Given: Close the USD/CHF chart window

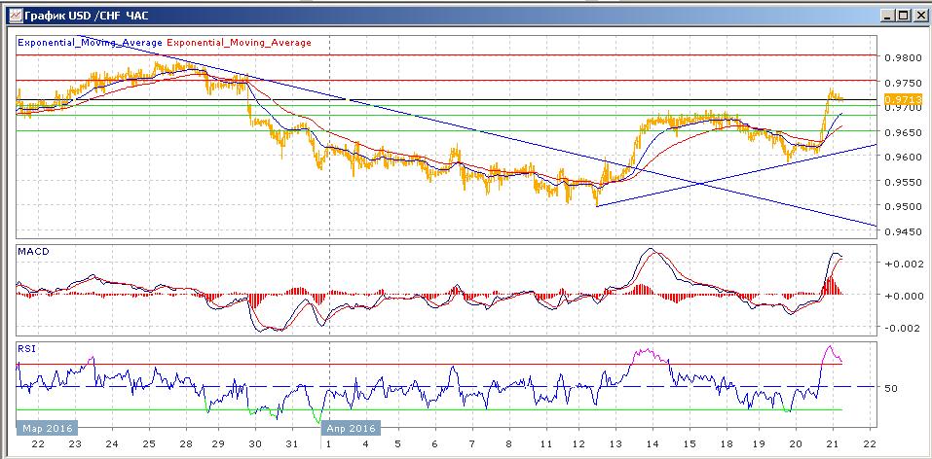Looking at the screenshot, I should pos(919,16).
